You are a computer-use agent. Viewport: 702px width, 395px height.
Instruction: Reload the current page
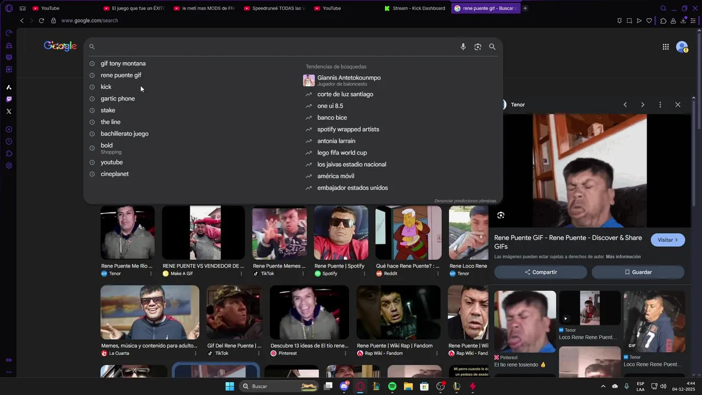[x=41, y=20]
